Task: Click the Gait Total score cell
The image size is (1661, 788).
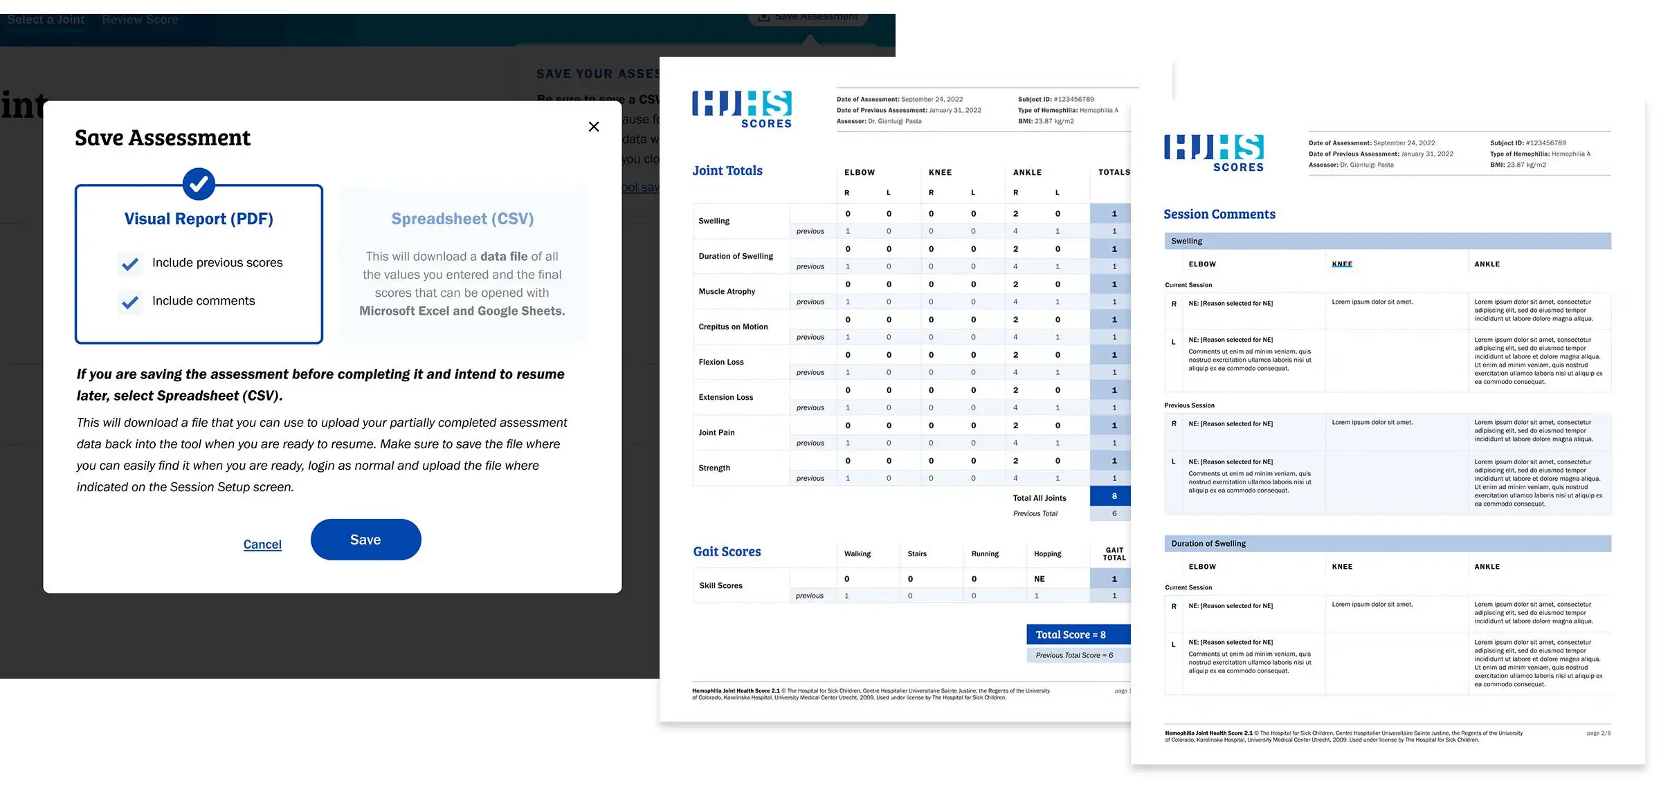Action: [1114, 579]
